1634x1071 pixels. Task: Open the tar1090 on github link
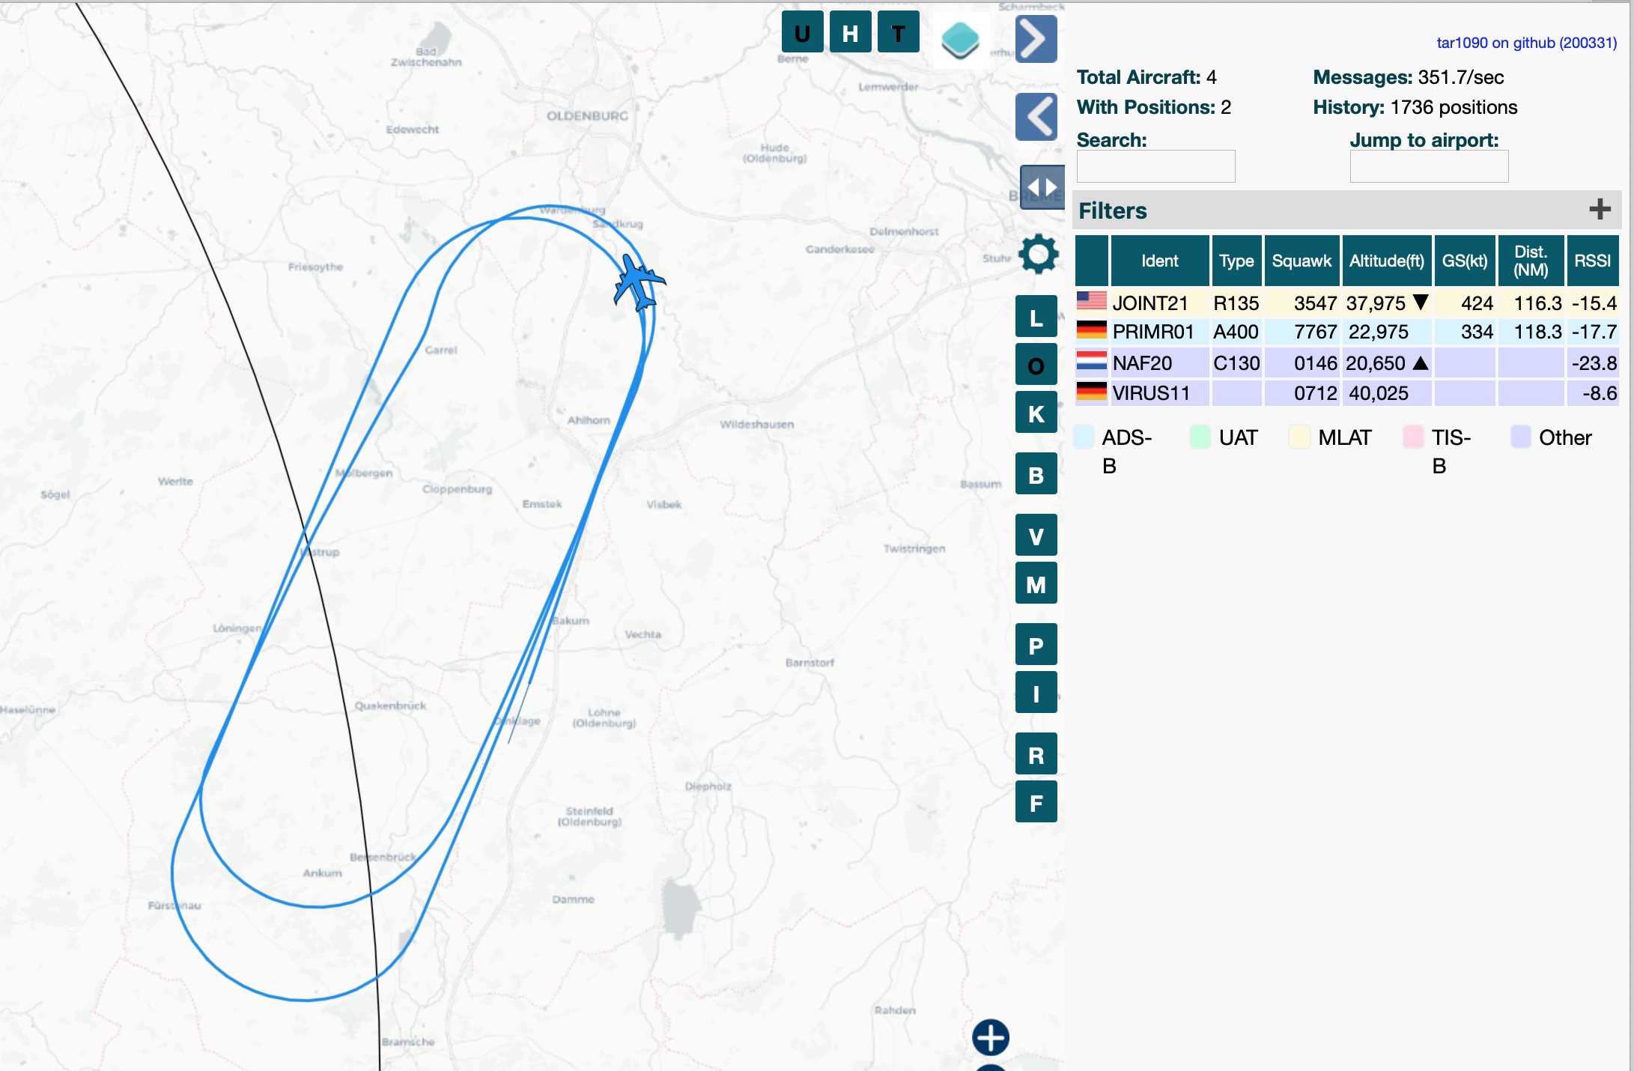pos(1525,43)
